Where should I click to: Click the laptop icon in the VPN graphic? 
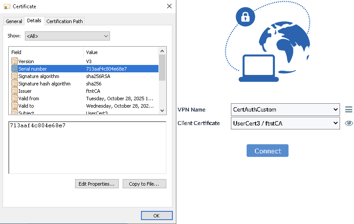point(259,69)
